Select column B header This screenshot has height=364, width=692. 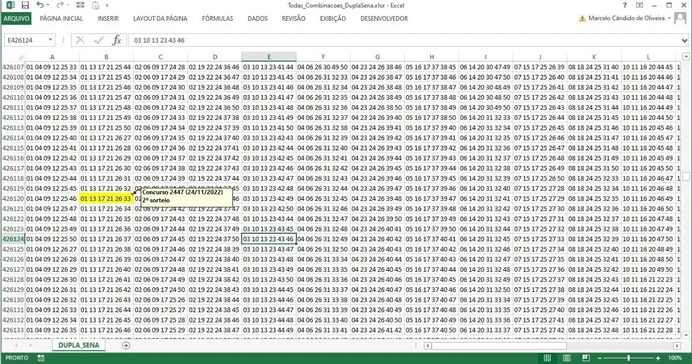(x=106, y=57)
